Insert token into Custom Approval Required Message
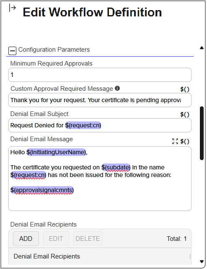Viewport: 207px width, 269px height. click(x=185, y=89)
